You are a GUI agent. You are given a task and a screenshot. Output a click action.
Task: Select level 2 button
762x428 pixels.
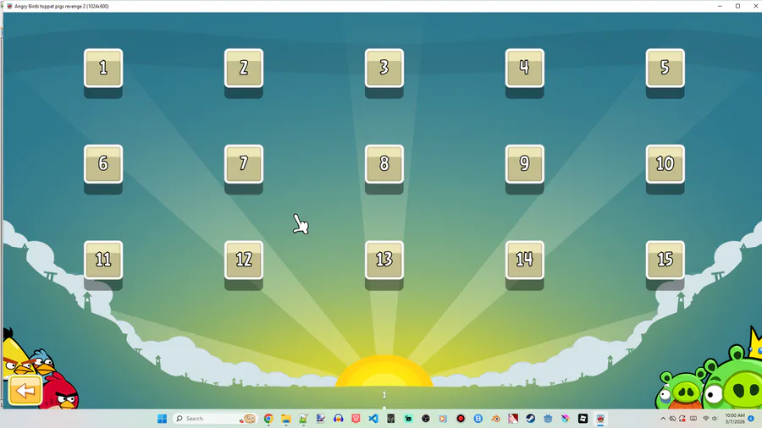244,69
